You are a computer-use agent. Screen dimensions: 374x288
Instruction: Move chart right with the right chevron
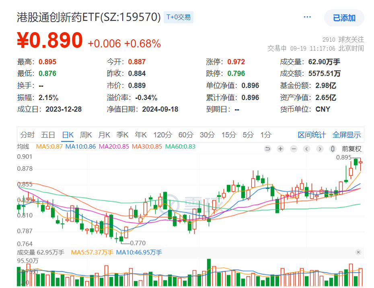tap(320, 149)
